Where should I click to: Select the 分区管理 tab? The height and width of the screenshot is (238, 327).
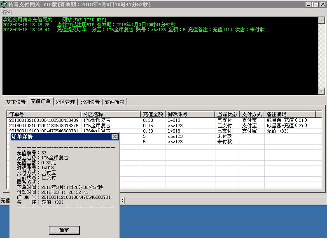tap(65, 102)
